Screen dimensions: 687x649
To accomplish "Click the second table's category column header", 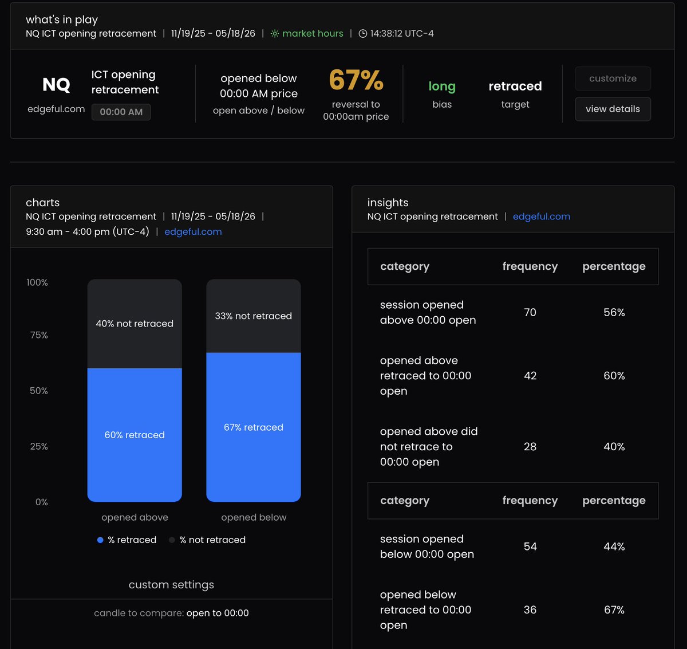I will [x=405, y=501].
